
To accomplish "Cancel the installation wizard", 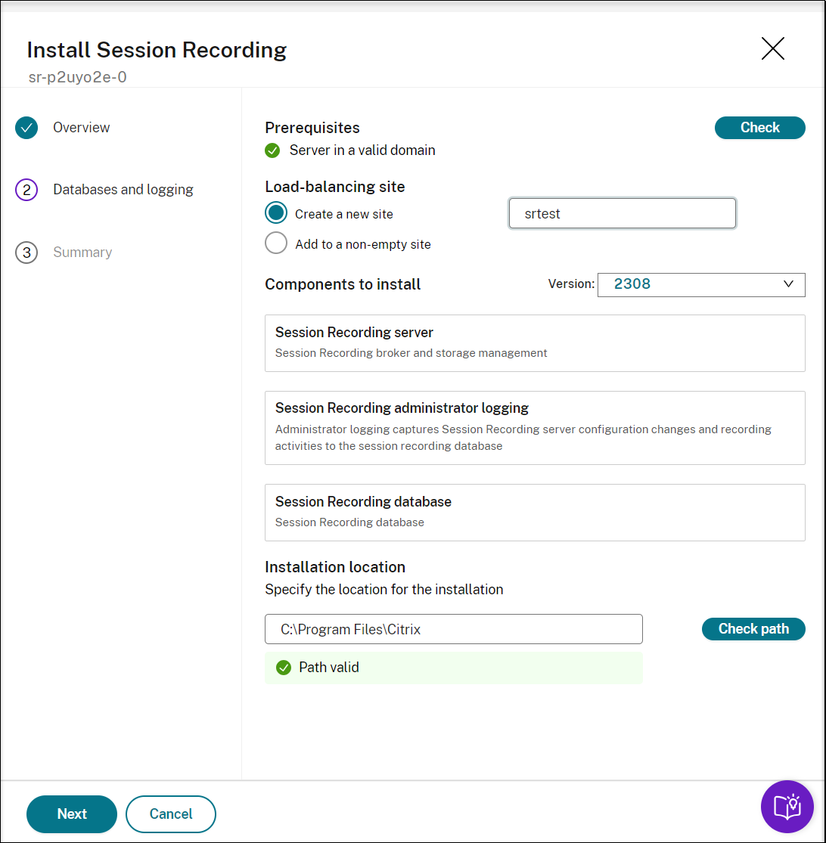I will 171,814.
